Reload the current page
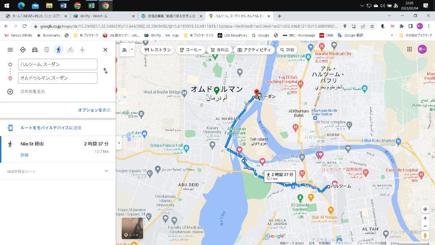 point(24,26)
